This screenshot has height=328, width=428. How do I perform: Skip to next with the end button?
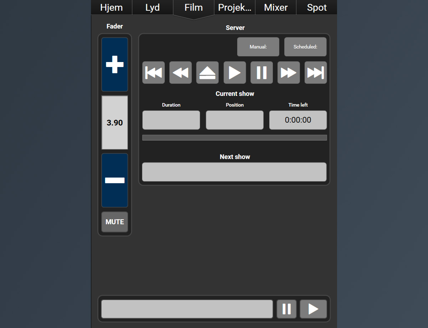(315, 73)
